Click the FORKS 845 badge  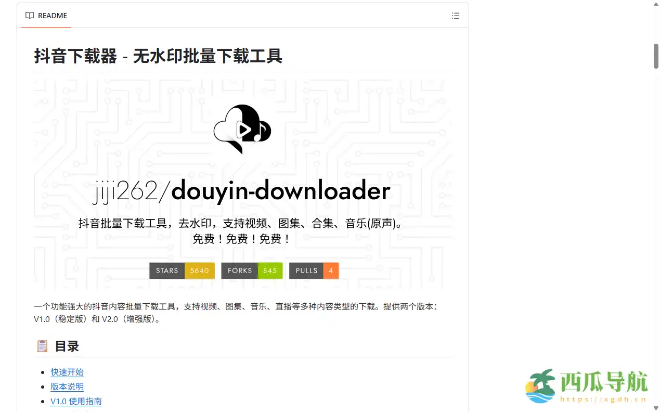point(252,271)
